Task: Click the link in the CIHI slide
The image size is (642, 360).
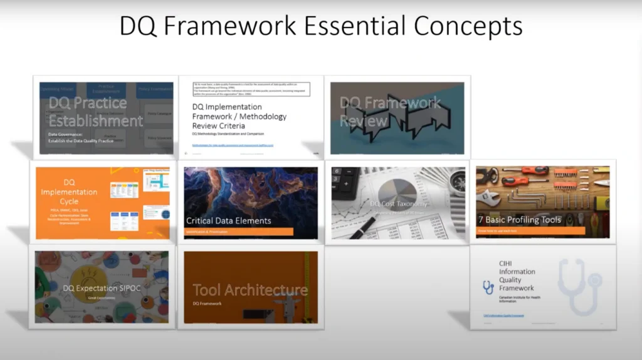Action: coord(503,316)
